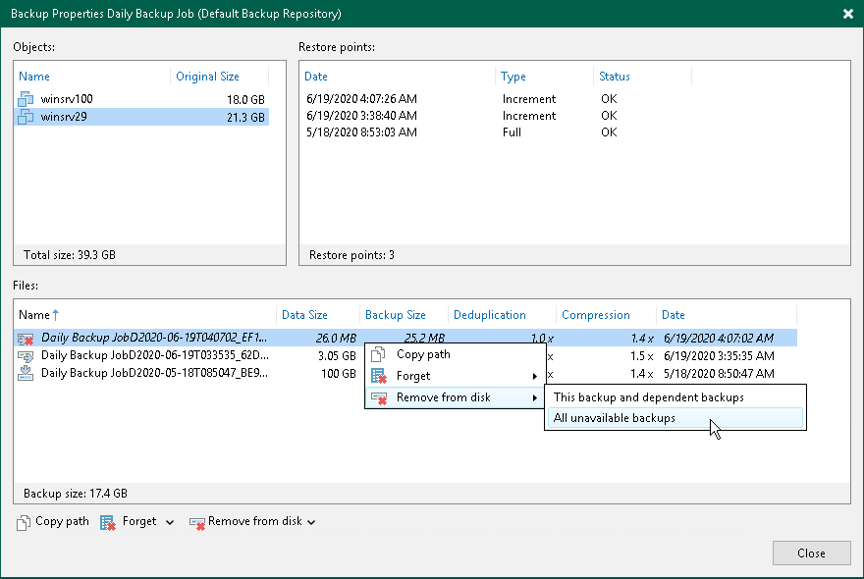This screenshot has width=864, height=579.
Task: Click the winsrv29 computer icon in Objects
Action: click(25, 116)
